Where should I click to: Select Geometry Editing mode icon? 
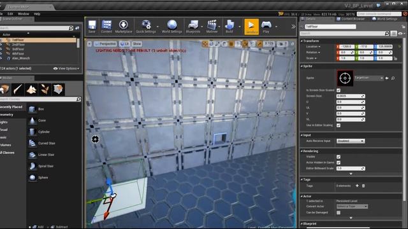58,89
